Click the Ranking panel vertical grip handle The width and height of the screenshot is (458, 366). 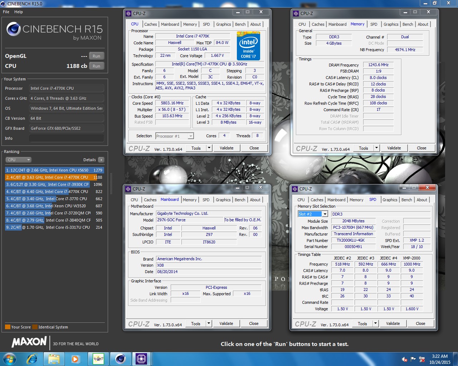pos(111,184)
